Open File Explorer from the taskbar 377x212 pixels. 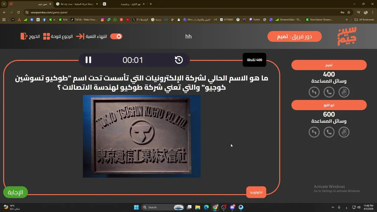point(198,207)
